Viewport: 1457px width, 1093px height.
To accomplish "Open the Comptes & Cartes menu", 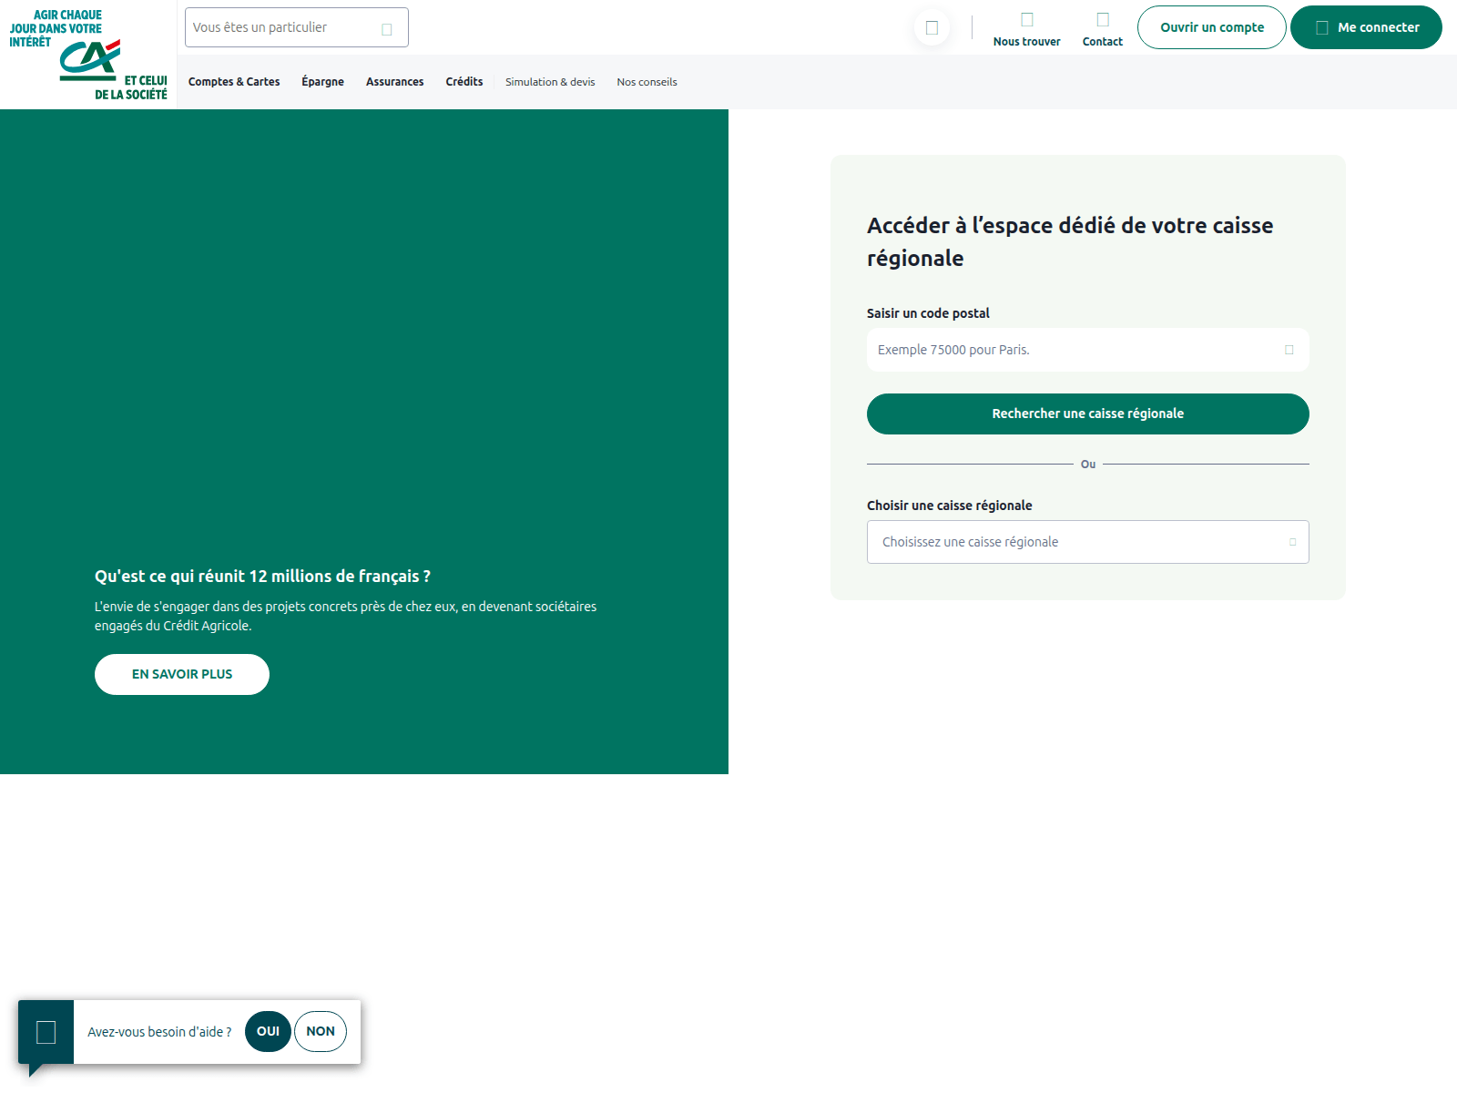I will pyautogui.click(x=234, y=82).
